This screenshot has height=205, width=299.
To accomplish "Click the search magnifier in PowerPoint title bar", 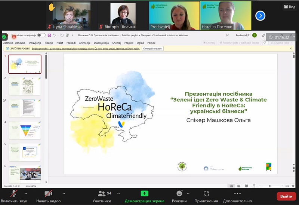I will pyautogui.click(x=227, y=35).
